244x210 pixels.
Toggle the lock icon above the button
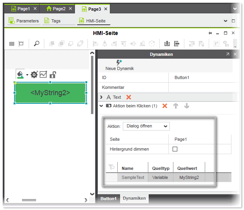[x=52, y=74]
